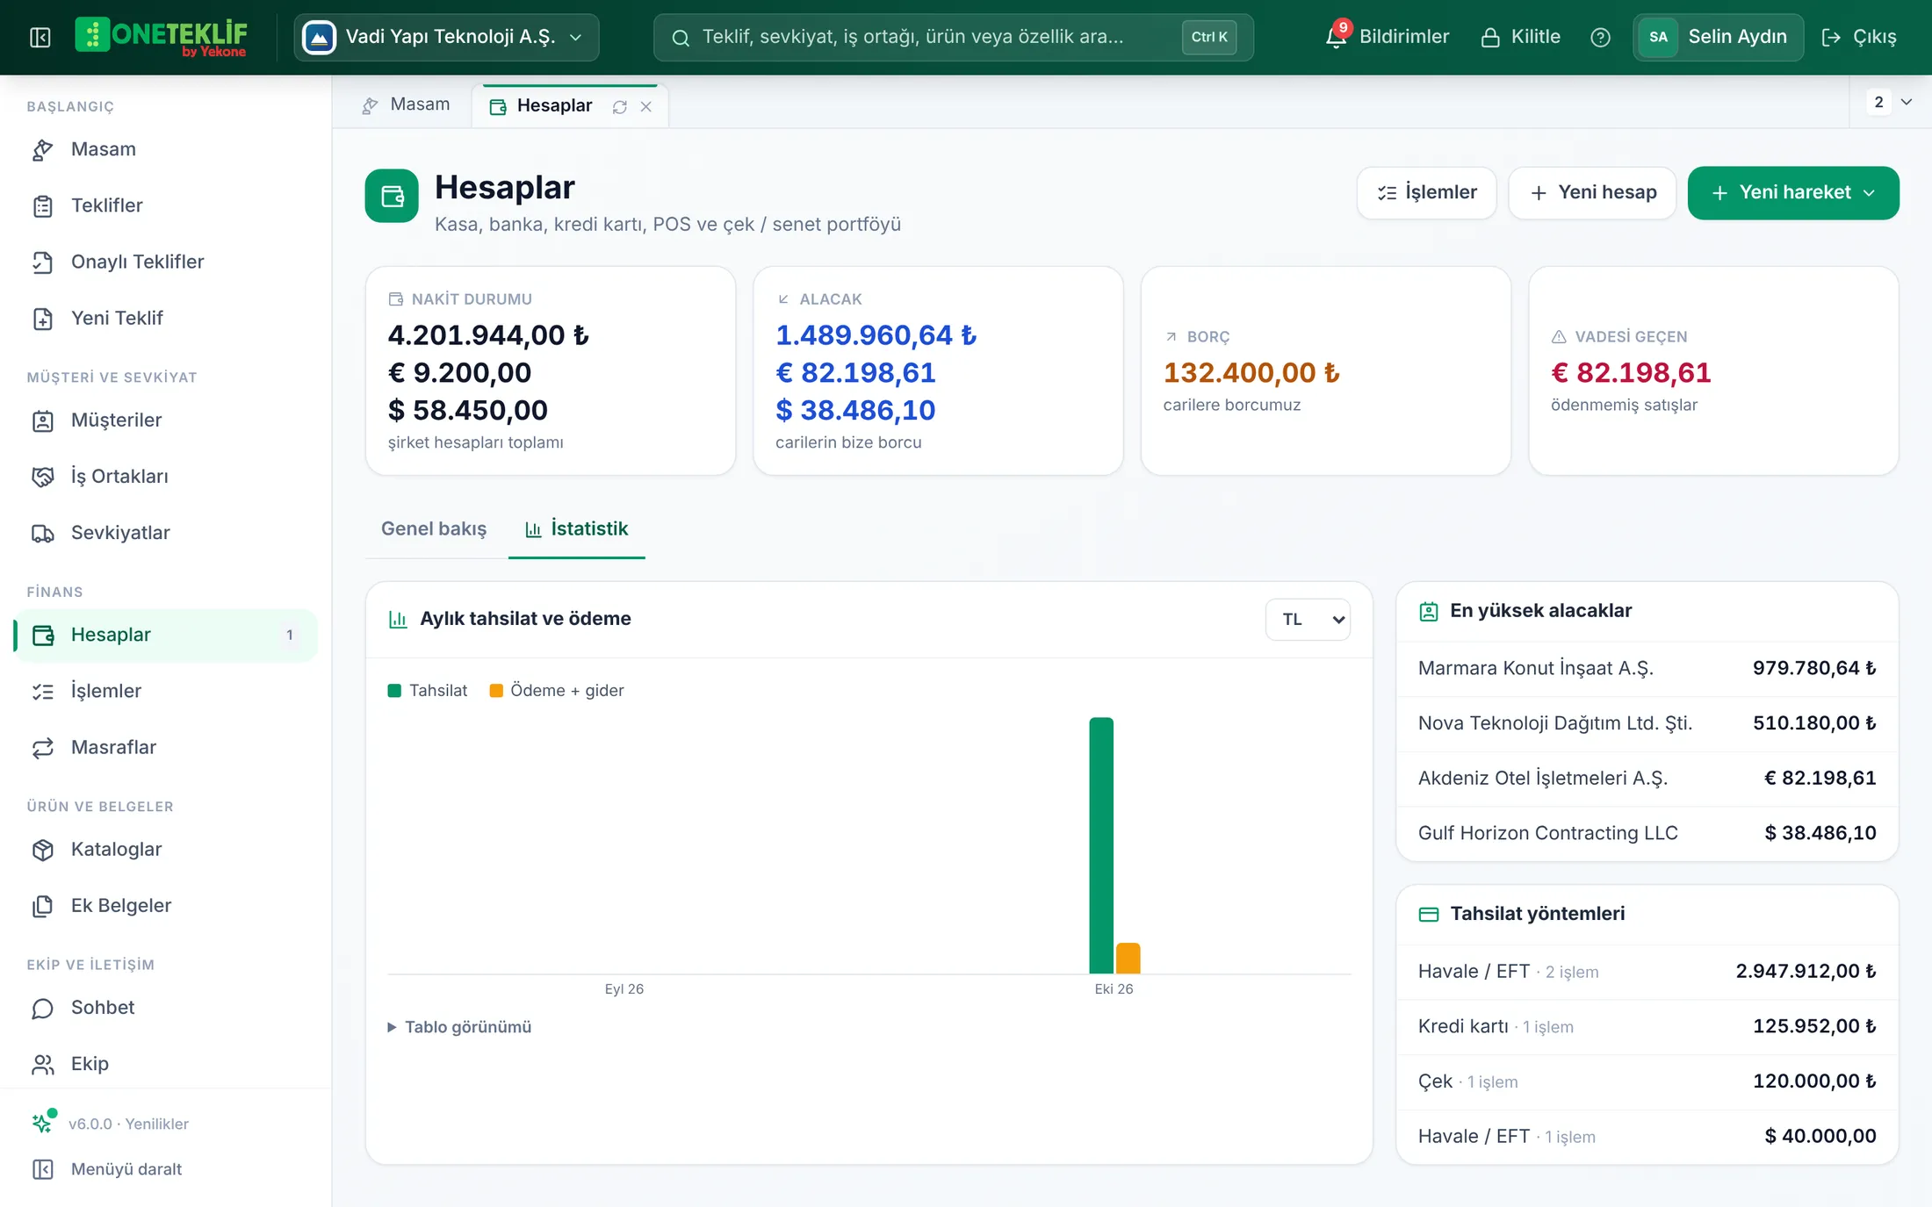Open Ekip team page
Screen dimensions: 1932x1207
(x=166, y=1063)
